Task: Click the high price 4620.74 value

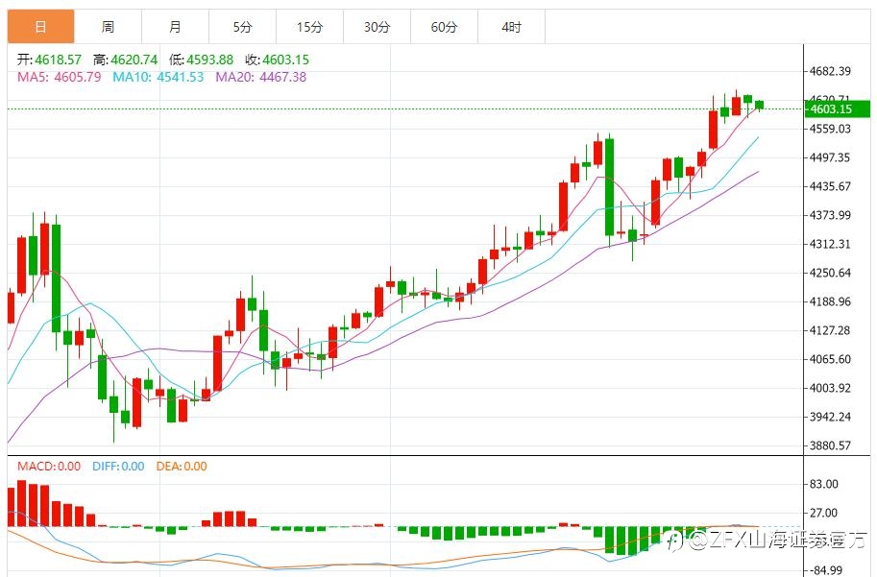Action: click(x=134, y=60)
